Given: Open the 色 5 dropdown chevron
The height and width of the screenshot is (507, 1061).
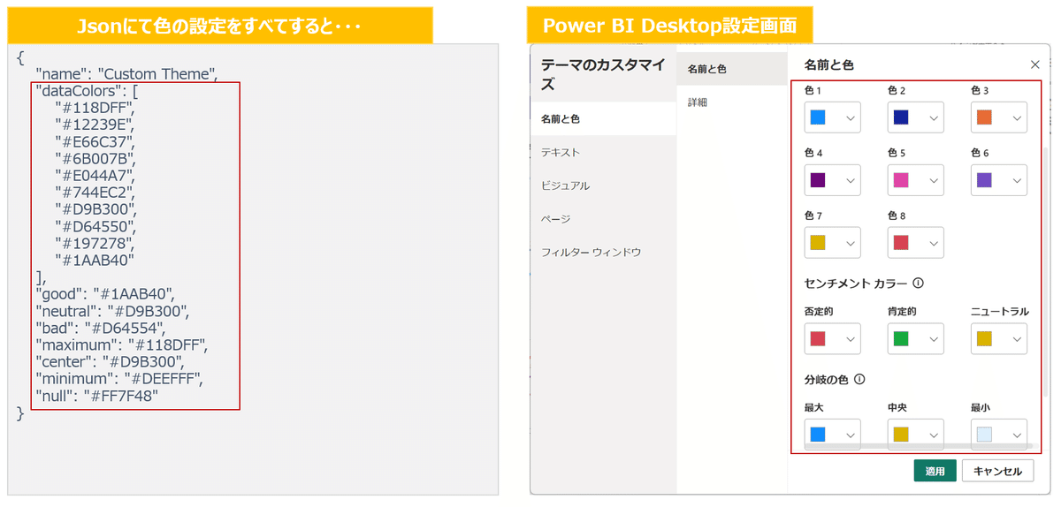Looking at the screenshot, I should point(934,180).
